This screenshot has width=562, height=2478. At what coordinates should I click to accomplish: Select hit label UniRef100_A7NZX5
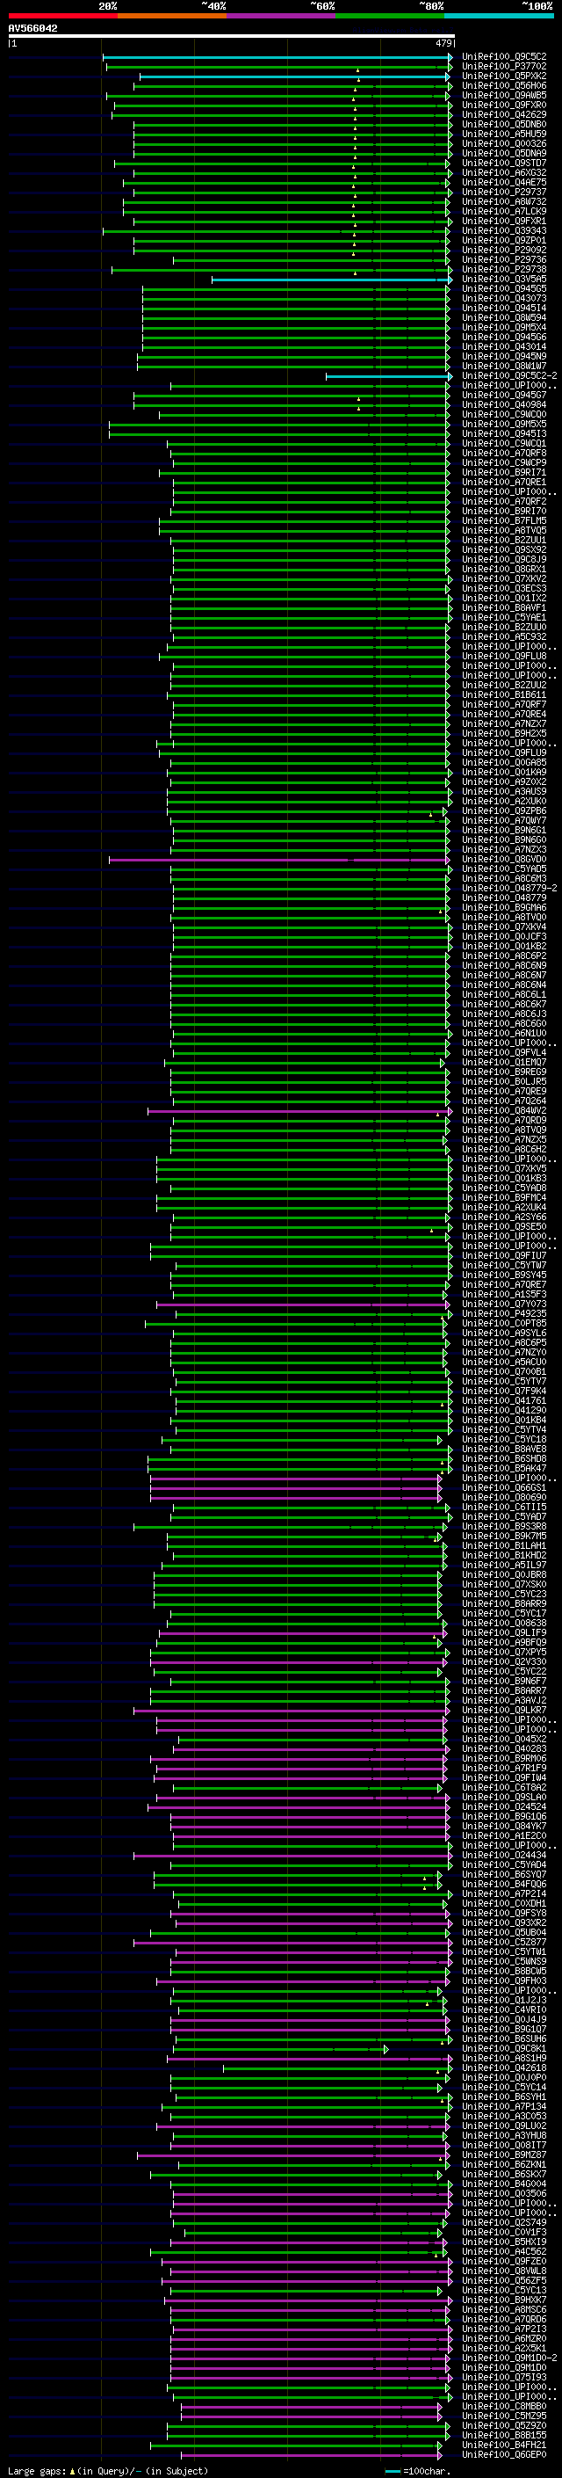(x=504, y=1140)
